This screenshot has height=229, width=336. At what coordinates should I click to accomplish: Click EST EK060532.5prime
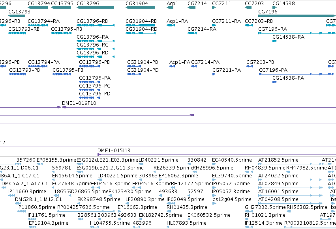[x=209, y=215]
